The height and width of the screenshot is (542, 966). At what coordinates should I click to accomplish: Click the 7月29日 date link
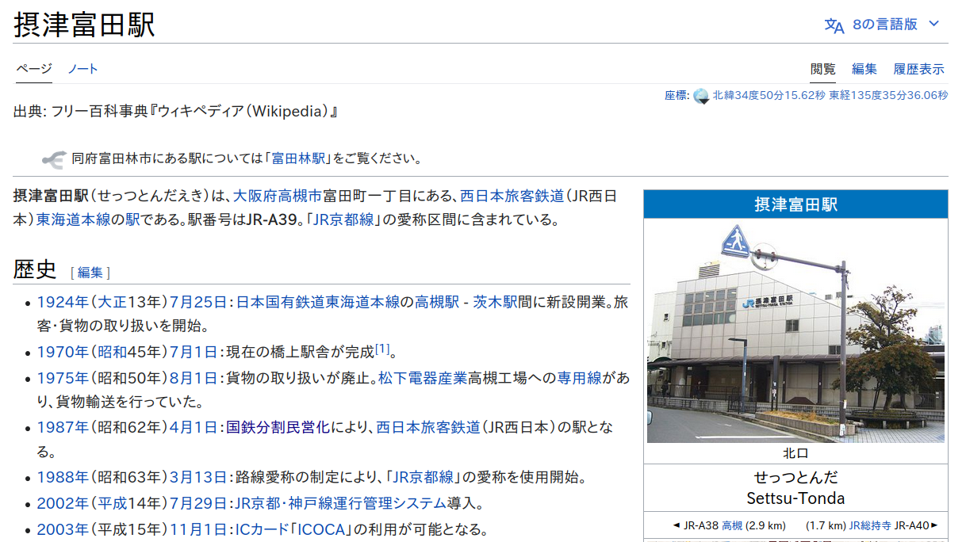(198, 504)
